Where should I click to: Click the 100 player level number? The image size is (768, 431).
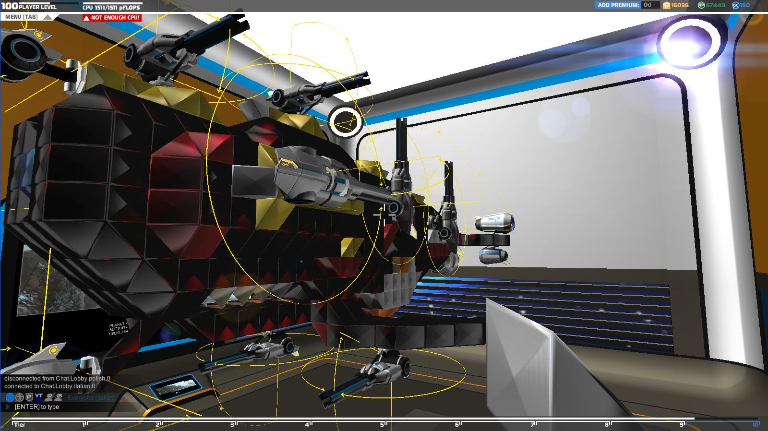(x=9, y=7)
